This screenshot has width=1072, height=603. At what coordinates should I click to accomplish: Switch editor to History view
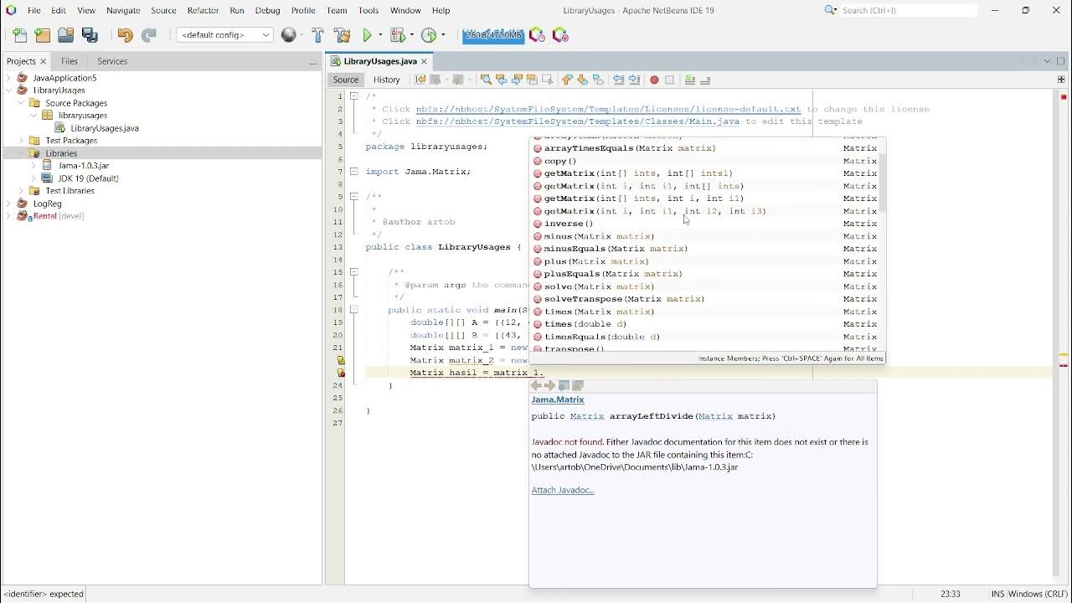386,80
